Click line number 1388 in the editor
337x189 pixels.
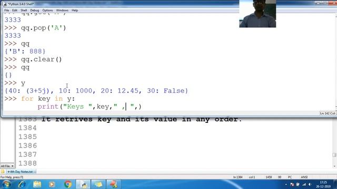(x=27, y=163)
